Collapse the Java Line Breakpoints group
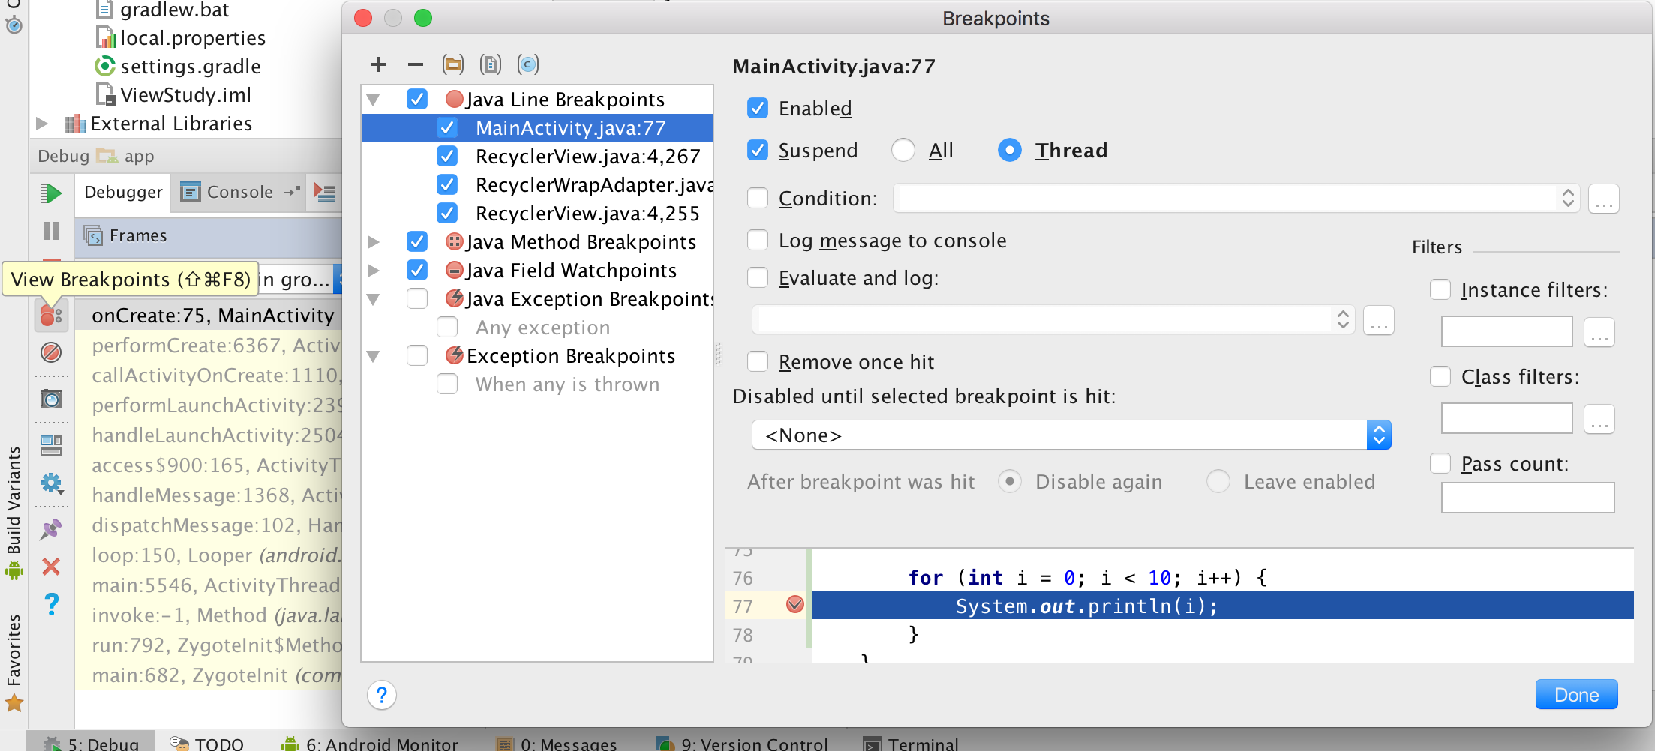This screenshot has height=751, width=1655. (373, 100)
